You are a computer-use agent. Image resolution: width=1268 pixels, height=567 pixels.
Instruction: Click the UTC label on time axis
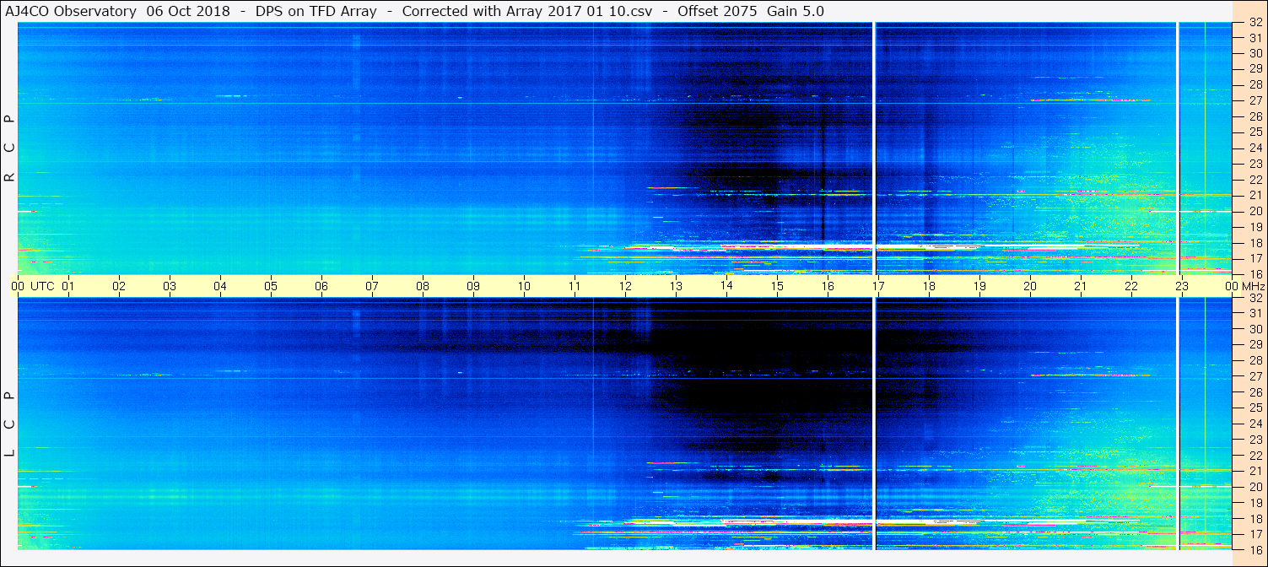click(x=42, y=286)
